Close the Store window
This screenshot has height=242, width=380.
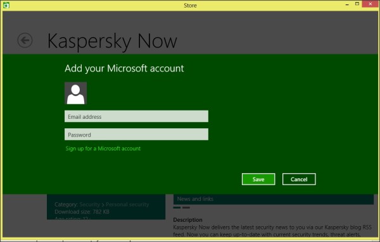coord(370,4)
